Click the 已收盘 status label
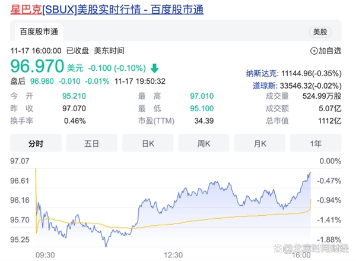356x261 pixels. click(x=78, y=51)
